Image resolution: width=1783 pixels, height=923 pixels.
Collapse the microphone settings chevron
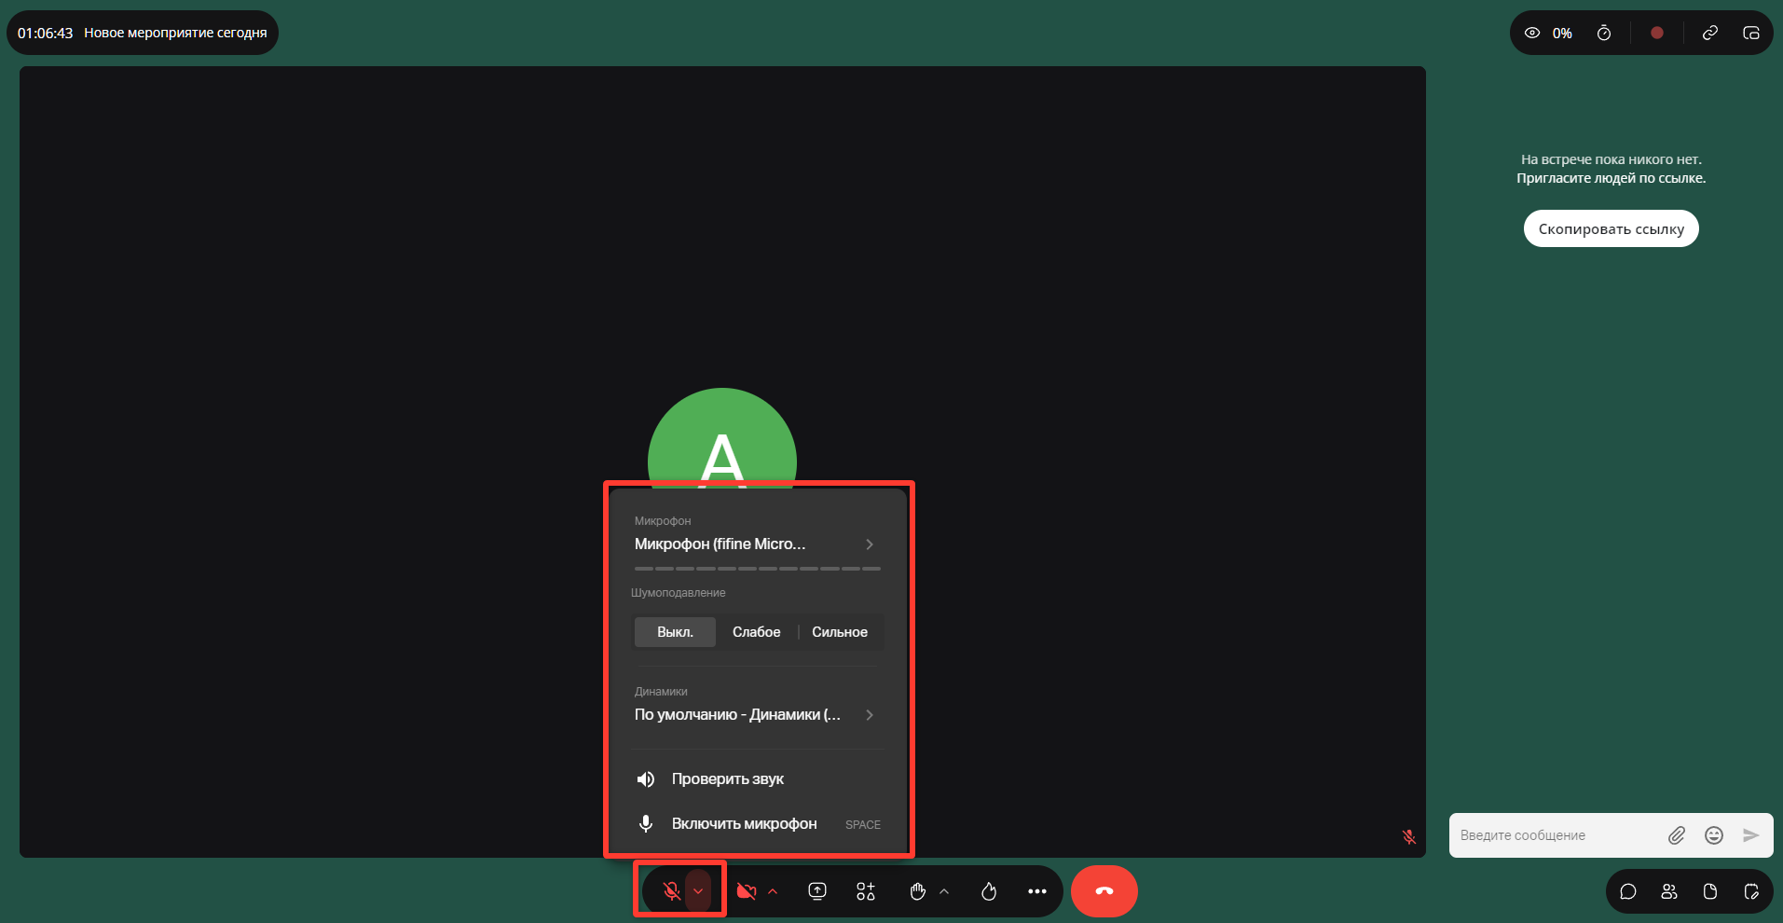click(x=698, y=891)
